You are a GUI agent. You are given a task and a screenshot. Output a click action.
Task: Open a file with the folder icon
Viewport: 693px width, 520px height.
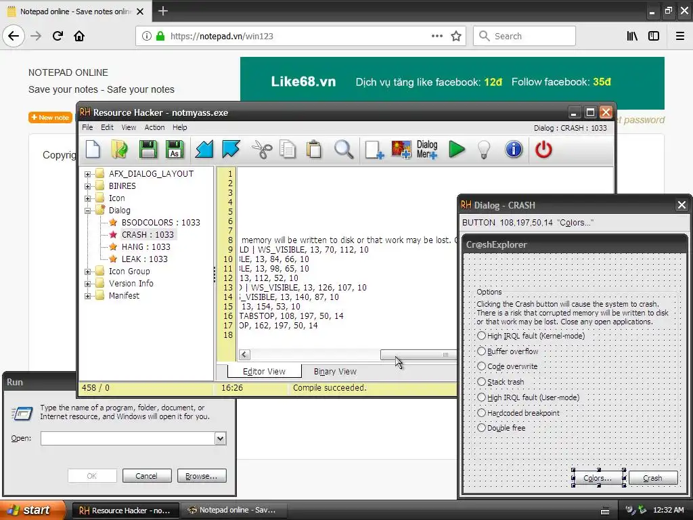[119, 150]
